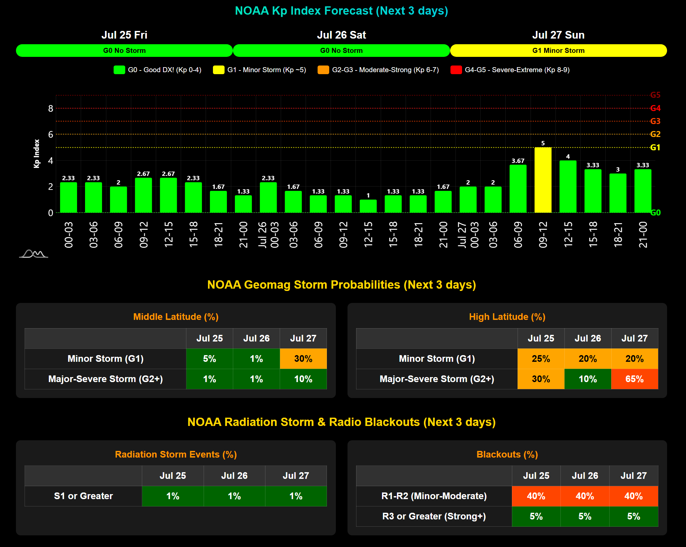
Task: Click the Middle Latitude Jul 25 column header
Action: [210, 339]
